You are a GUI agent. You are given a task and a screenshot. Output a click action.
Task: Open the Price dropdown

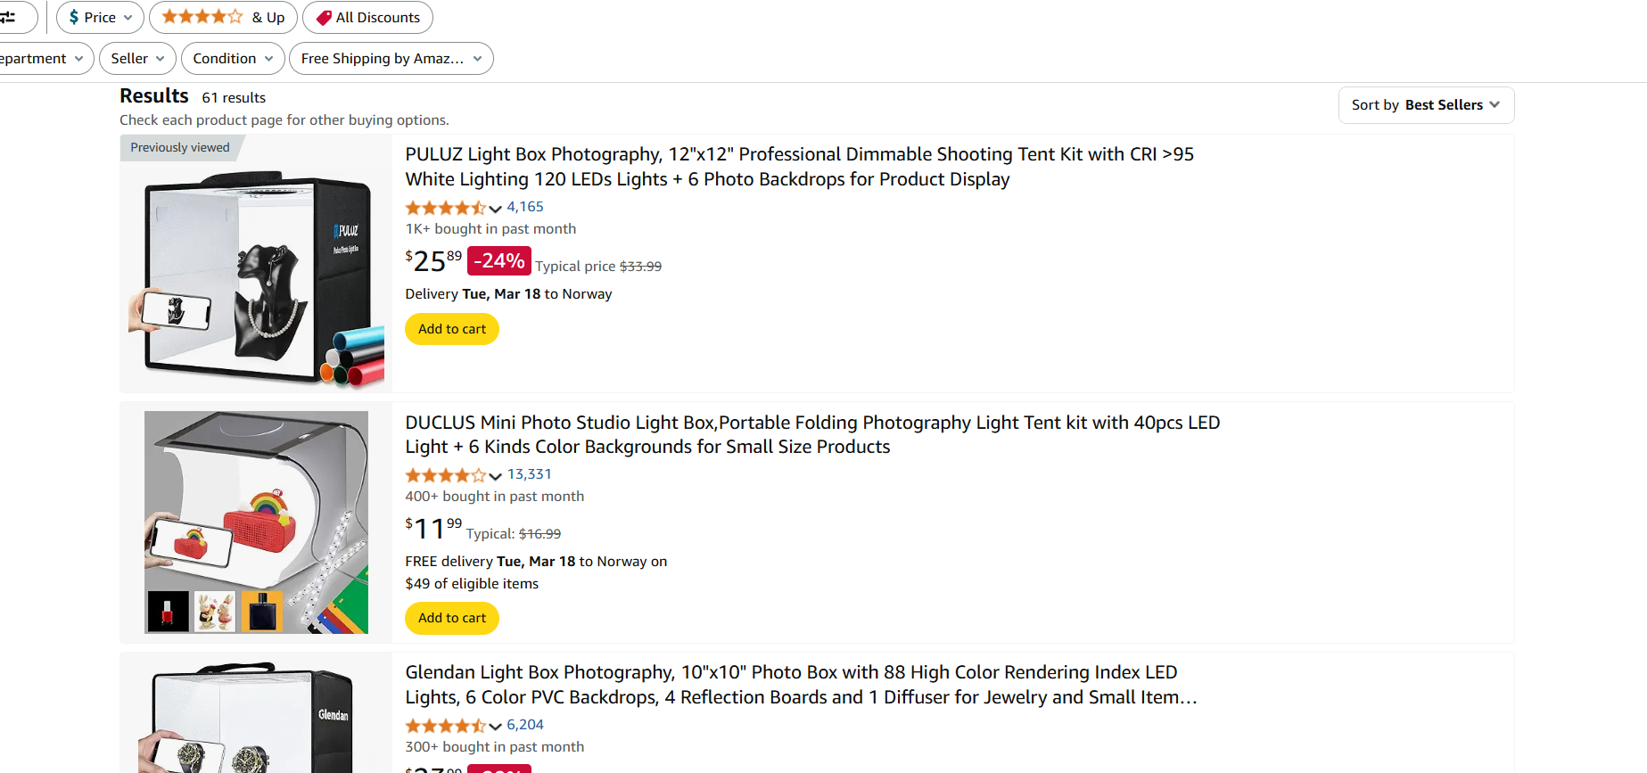pyautogui.click(x=99, y=17)
